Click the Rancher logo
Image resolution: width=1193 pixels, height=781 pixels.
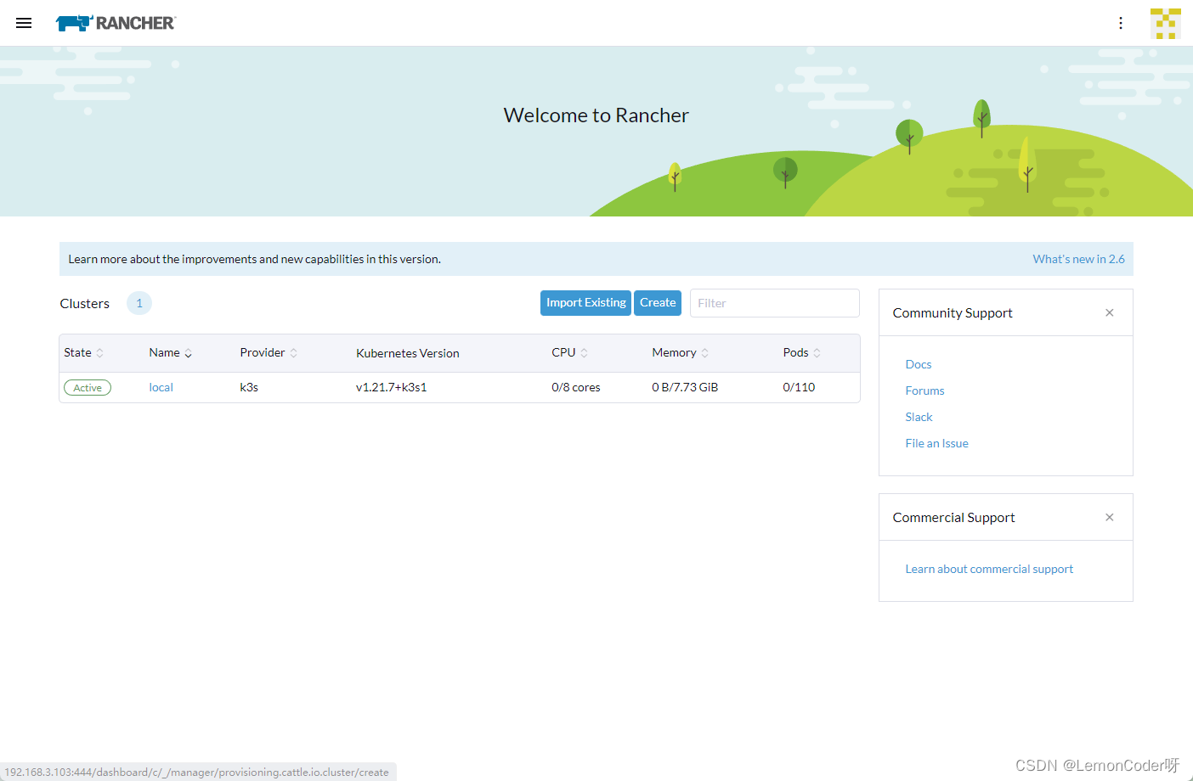click(116, 23)
